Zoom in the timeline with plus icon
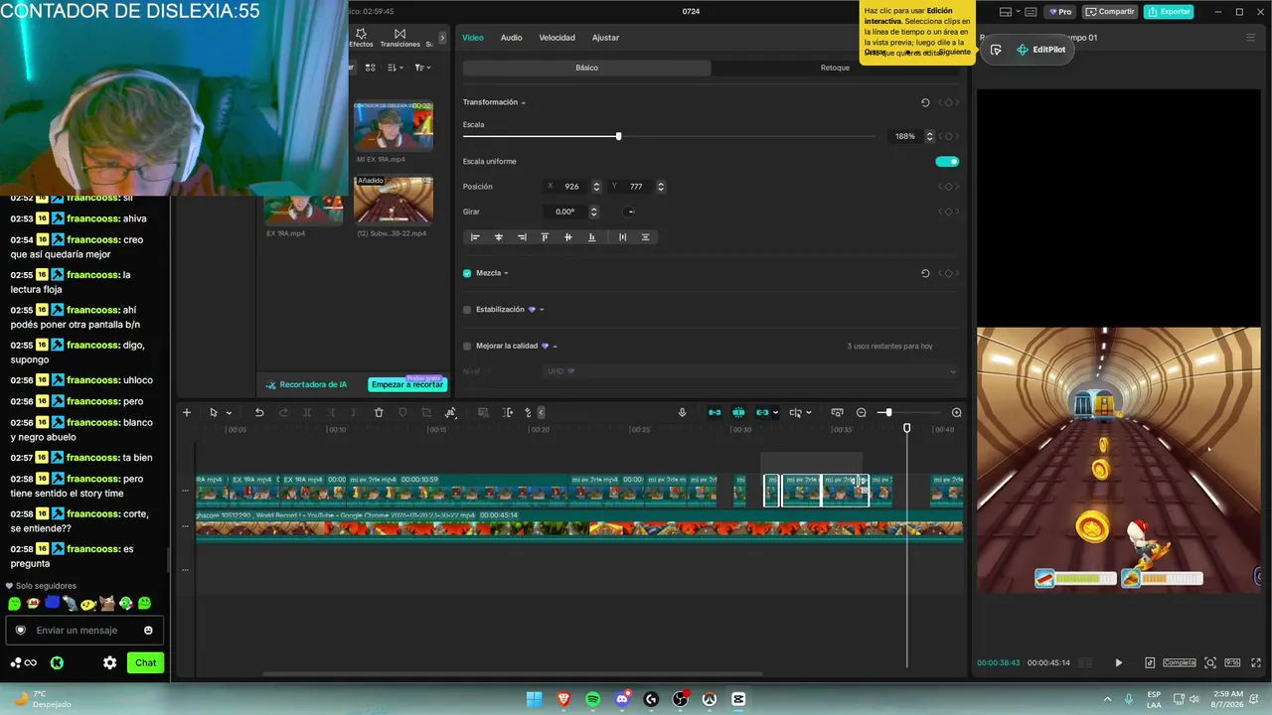The width and height of the screenshot is (1272, 715). coord(957,412)
